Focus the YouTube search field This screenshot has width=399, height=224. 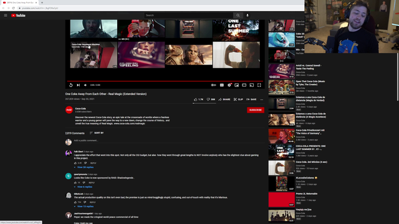188,15
